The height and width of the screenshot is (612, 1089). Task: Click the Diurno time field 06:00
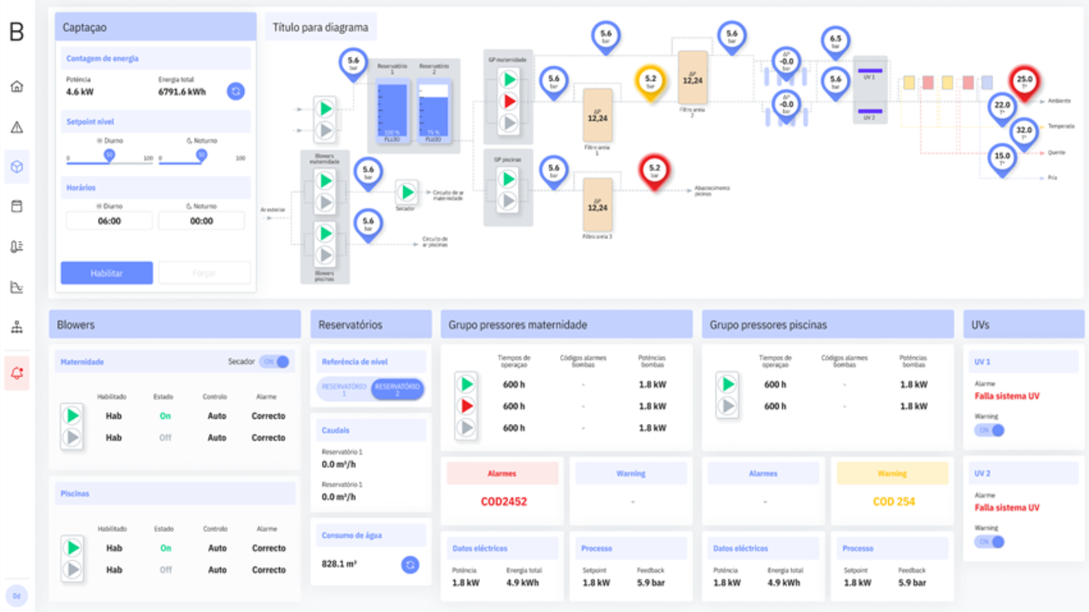(x=109, y=221)
